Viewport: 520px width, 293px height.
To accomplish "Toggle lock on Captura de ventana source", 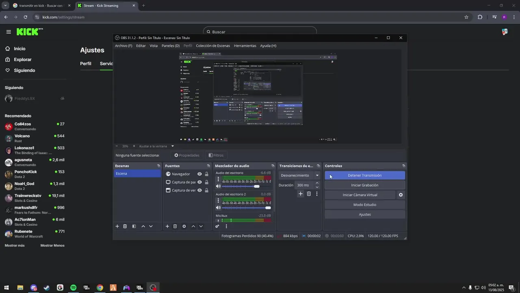I will 206,190.
